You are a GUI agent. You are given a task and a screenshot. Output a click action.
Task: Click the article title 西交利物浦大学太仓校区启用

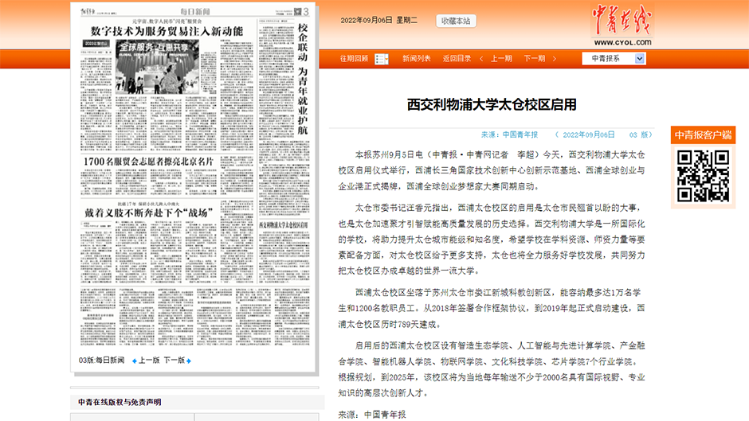492,104
